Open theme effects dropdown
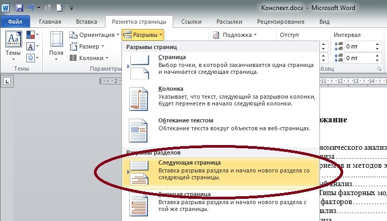387x221 pixels. tap(32, 58)
